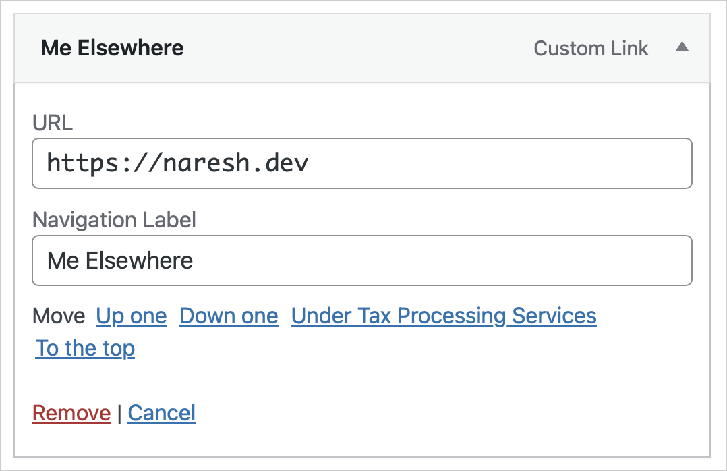Choose the To the top link
The height and width of the screenshot is (471, 727).
[x=85, y=348]
